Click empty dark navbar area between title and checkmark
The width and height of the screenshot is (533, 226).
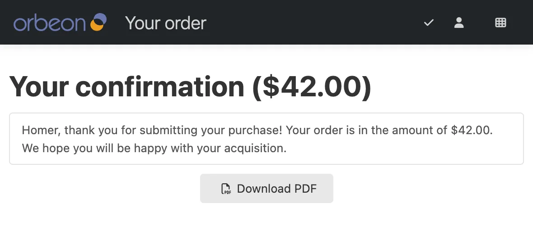click(316, 23)
